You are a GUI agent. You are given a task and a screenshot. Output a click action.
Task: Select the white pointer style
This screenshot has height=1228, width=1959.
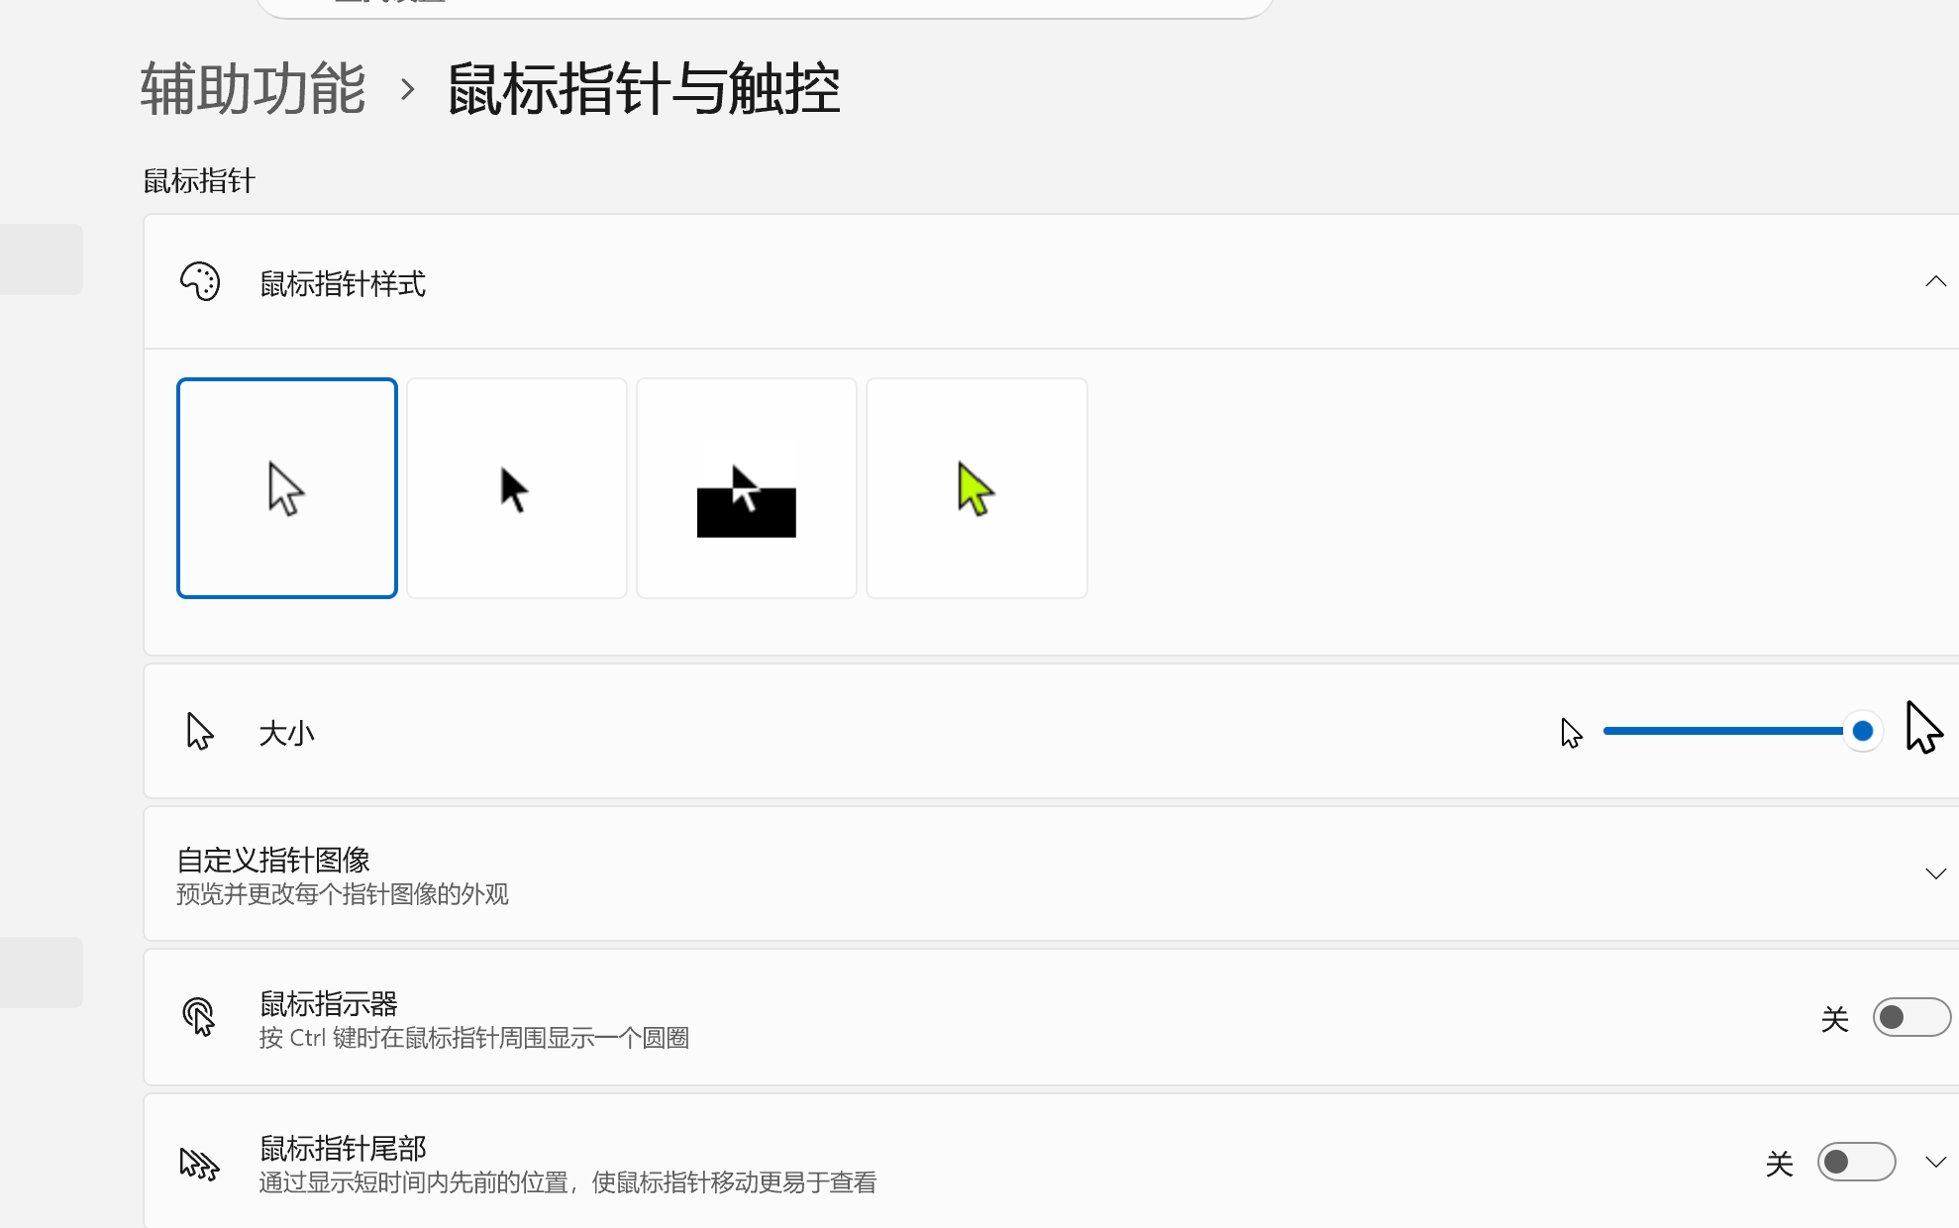tap(287, 488)
